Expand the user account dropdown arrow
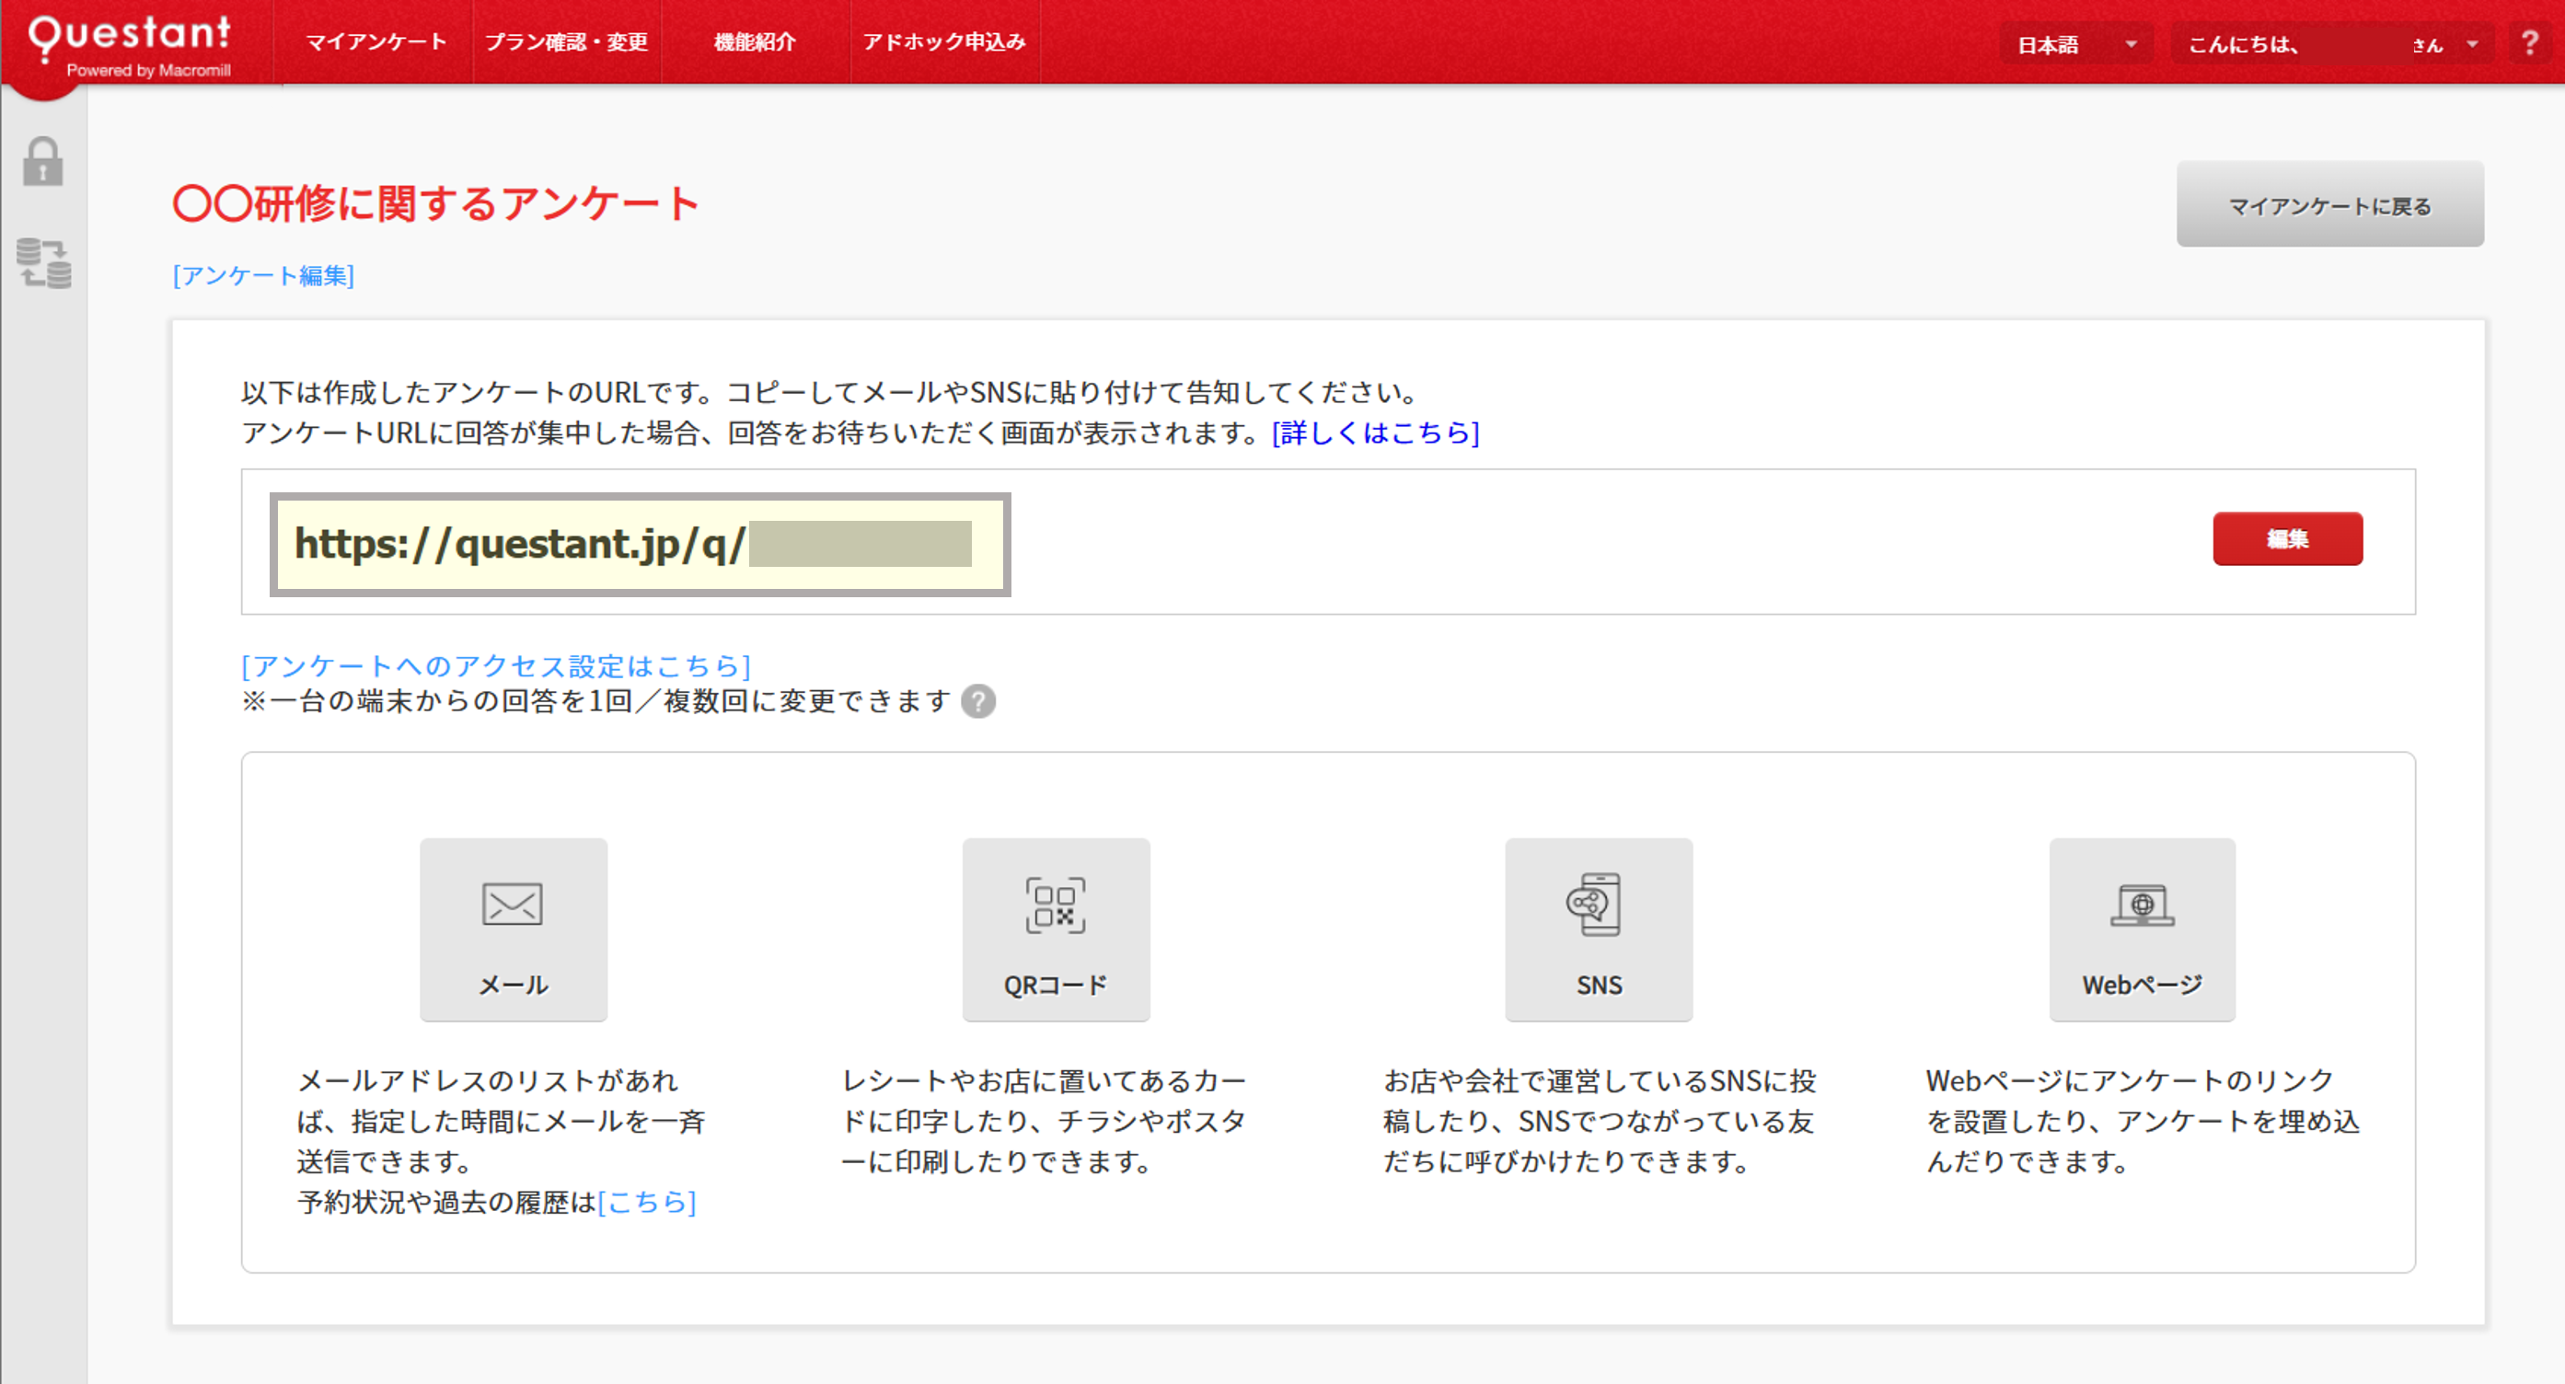The image size is (2565, 1384). coord(2472,44)
